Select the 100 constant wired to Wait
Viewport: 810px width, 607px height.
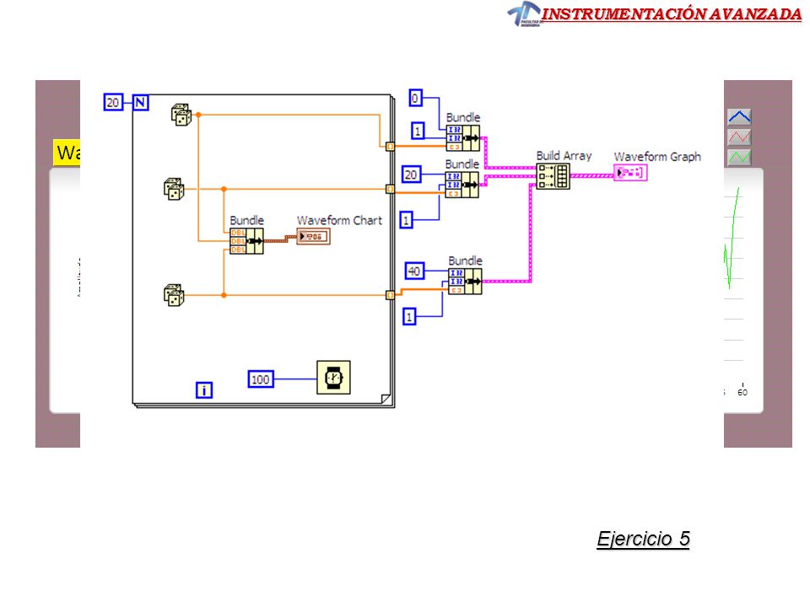pos(261,379)
